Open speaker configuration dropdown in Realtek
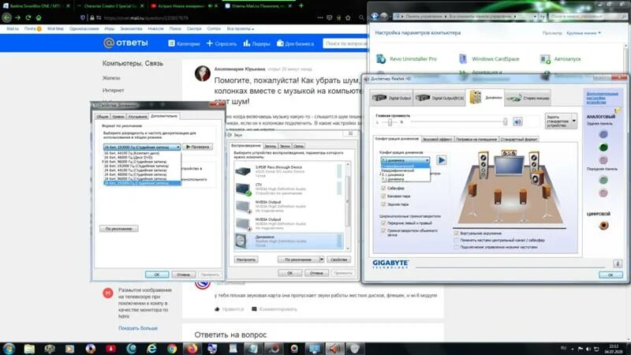 405,160
